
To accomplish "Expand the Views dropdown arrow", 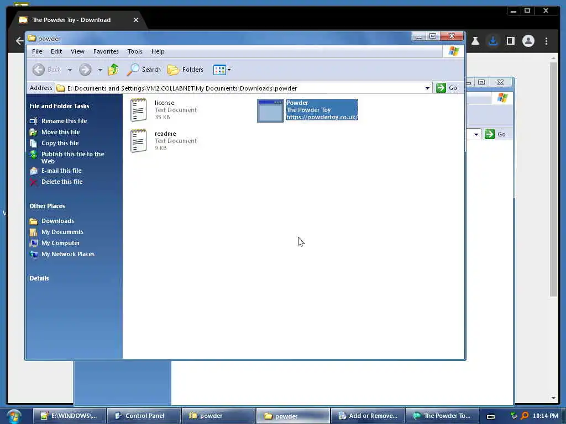I will click(229, 70).
